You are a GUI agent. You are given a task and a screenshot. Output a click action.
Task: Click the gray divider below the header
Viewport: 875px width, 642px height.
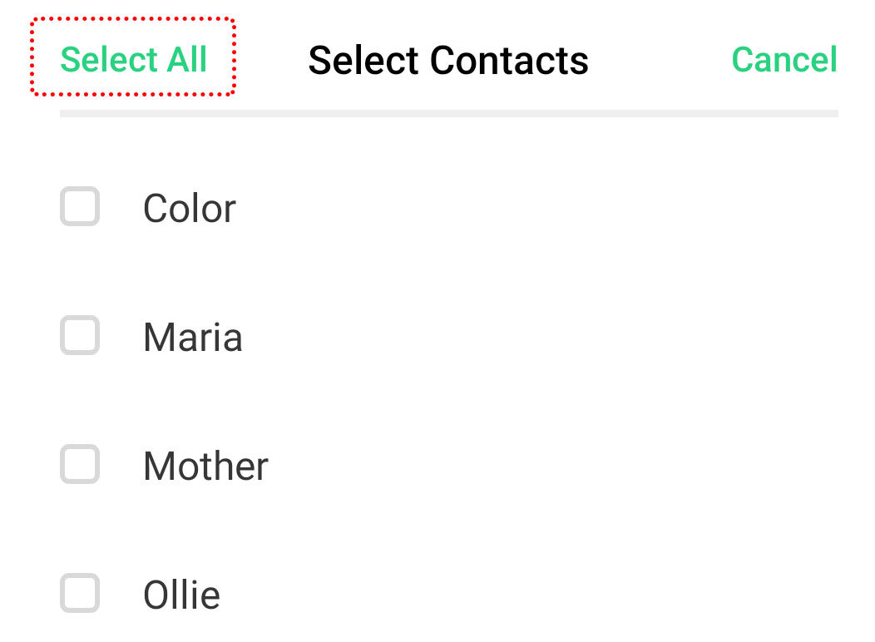(x=448, y=113)
